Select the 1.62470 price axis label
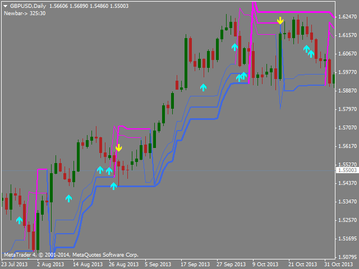 click(348, 17)
